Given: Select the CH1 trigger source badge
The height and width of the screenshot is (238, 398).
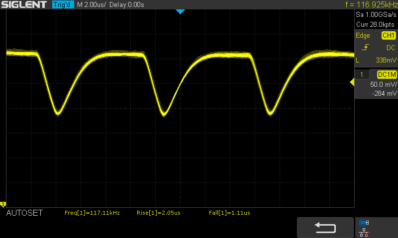Looking at the screenshot, I should tap(389, 35).
